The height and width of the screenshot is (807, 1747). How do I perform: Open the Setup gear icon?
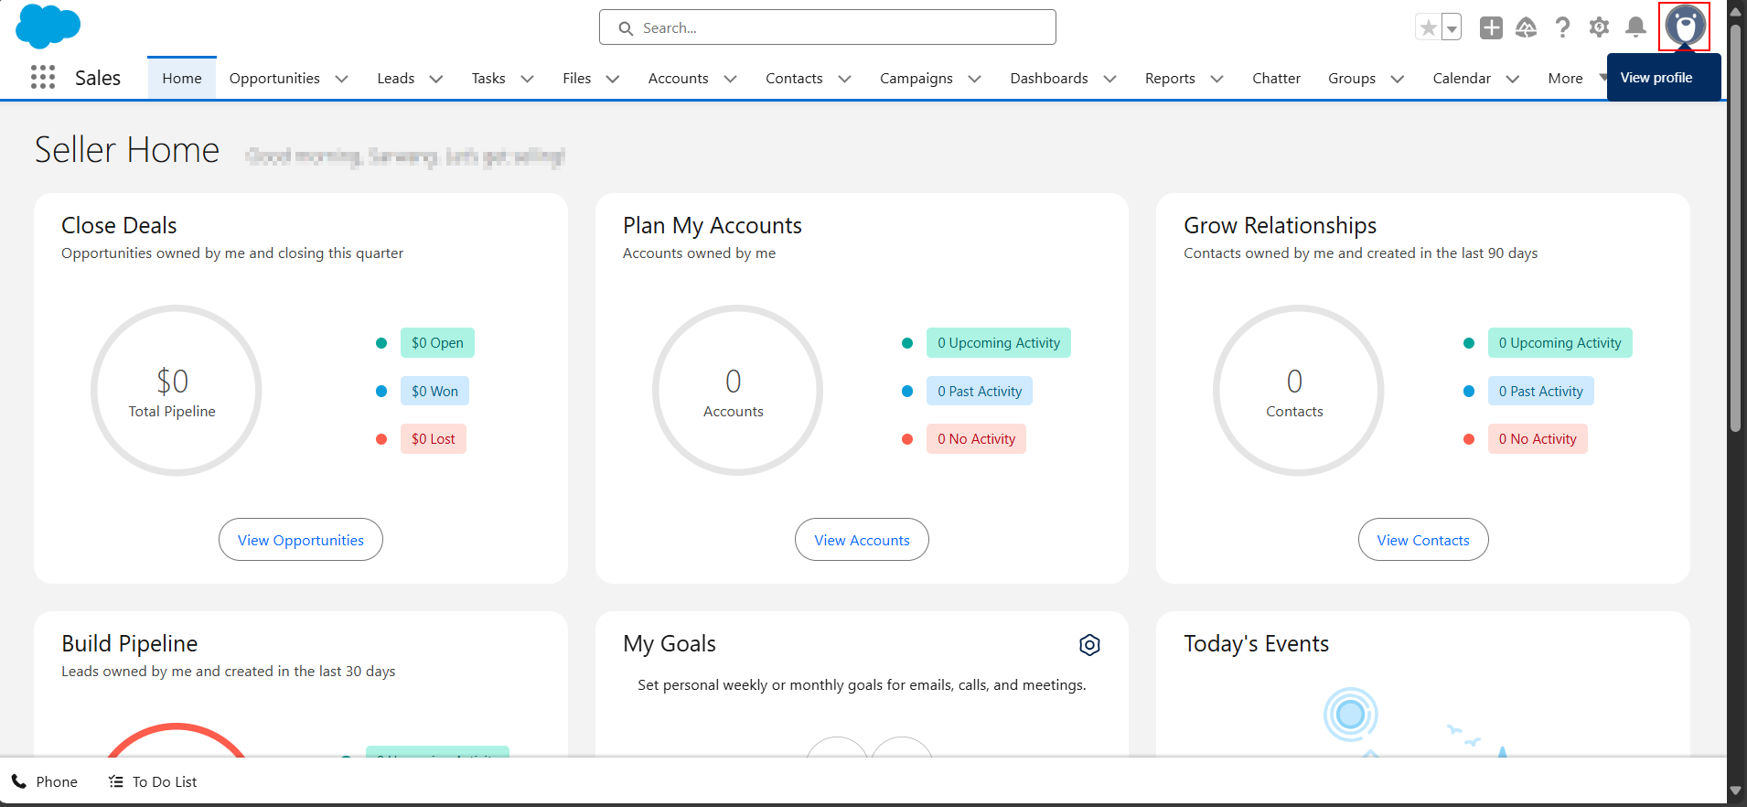(x=1599, y=27)
